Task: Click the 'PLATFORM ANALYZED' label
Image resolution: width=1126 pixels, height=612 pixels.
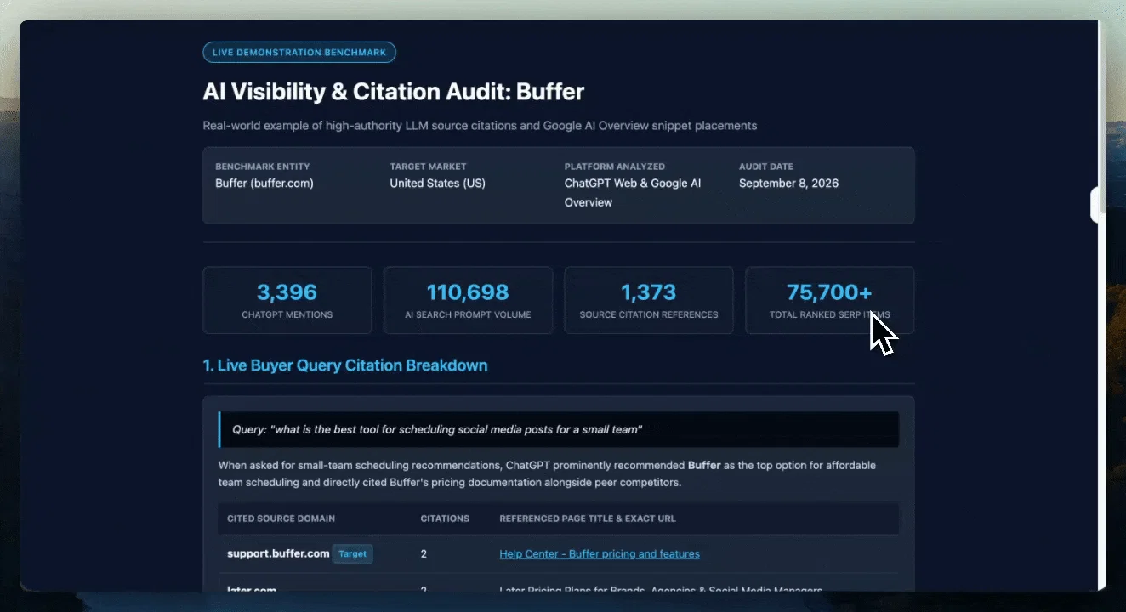Action: point(615,167)
